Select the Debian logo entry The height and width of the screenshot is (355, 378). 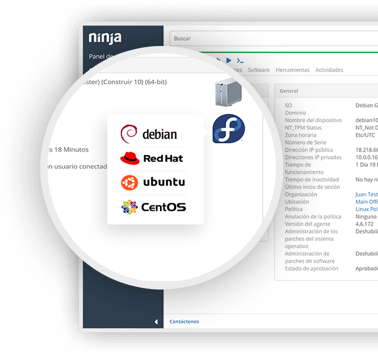(149, 134)
